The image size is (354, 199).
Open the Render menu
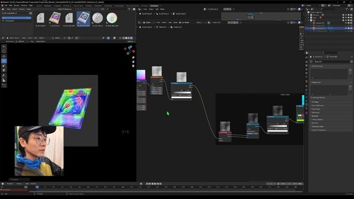tap(17, 6)
